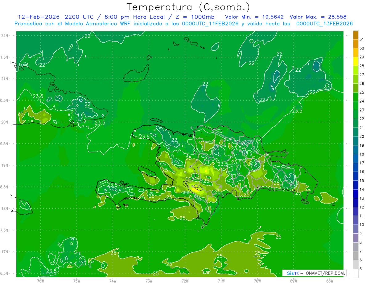This screenshot has width=370, height=285.
Task: Click the 30 label on the color scale
Action: [362, 48]
